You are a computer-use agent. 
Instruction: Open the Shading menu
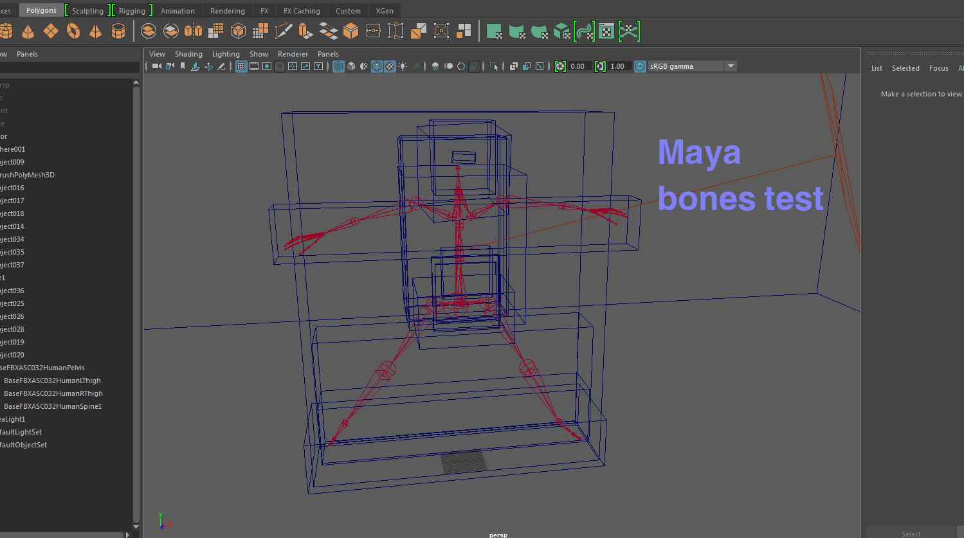point(188,54)
